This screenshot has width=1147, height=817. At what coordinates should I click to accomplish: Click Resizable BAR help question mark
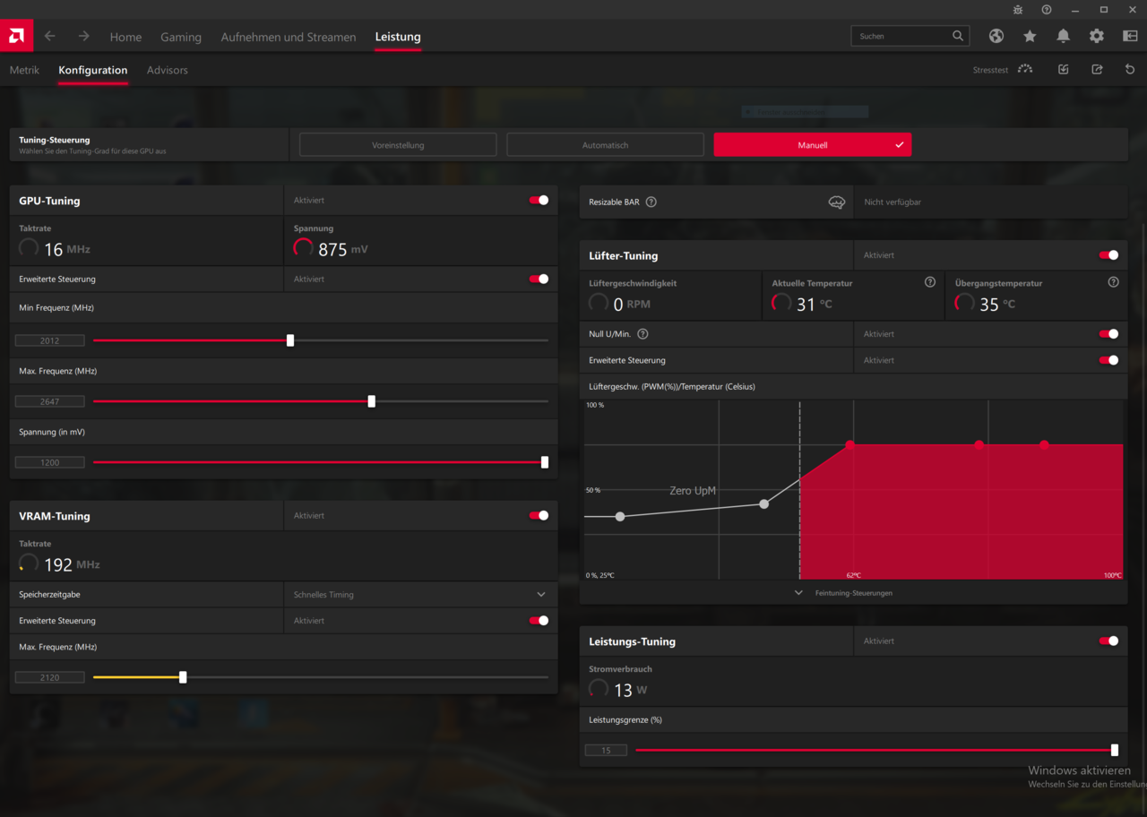(651, 202)
